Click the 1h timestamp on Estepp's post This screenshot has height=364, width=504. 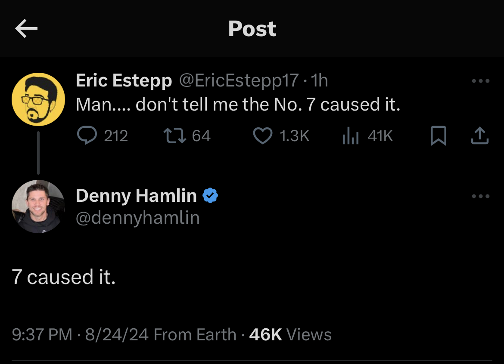319,80
